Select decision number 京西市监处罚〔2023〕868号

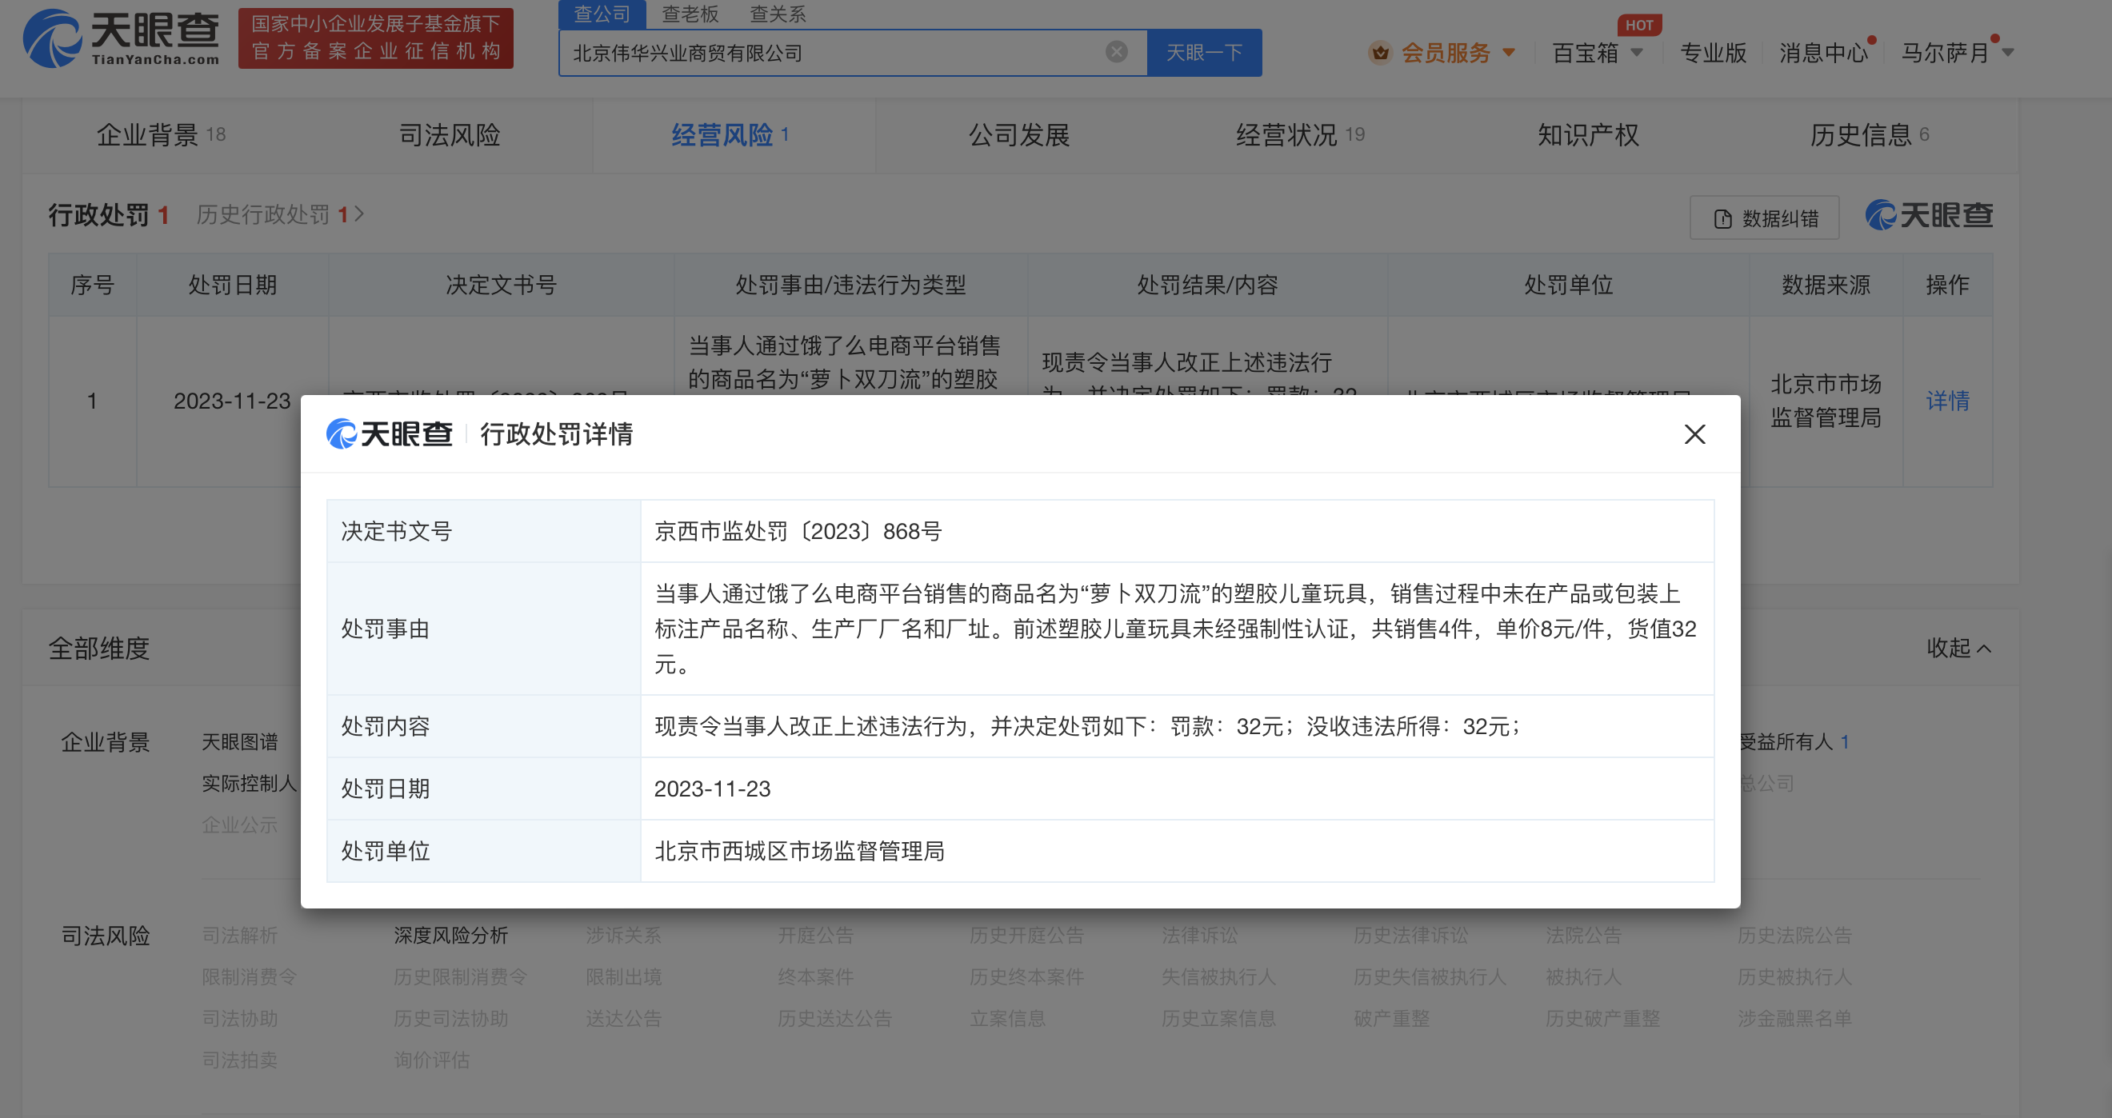pyautogui.click(x=798, y=531)
